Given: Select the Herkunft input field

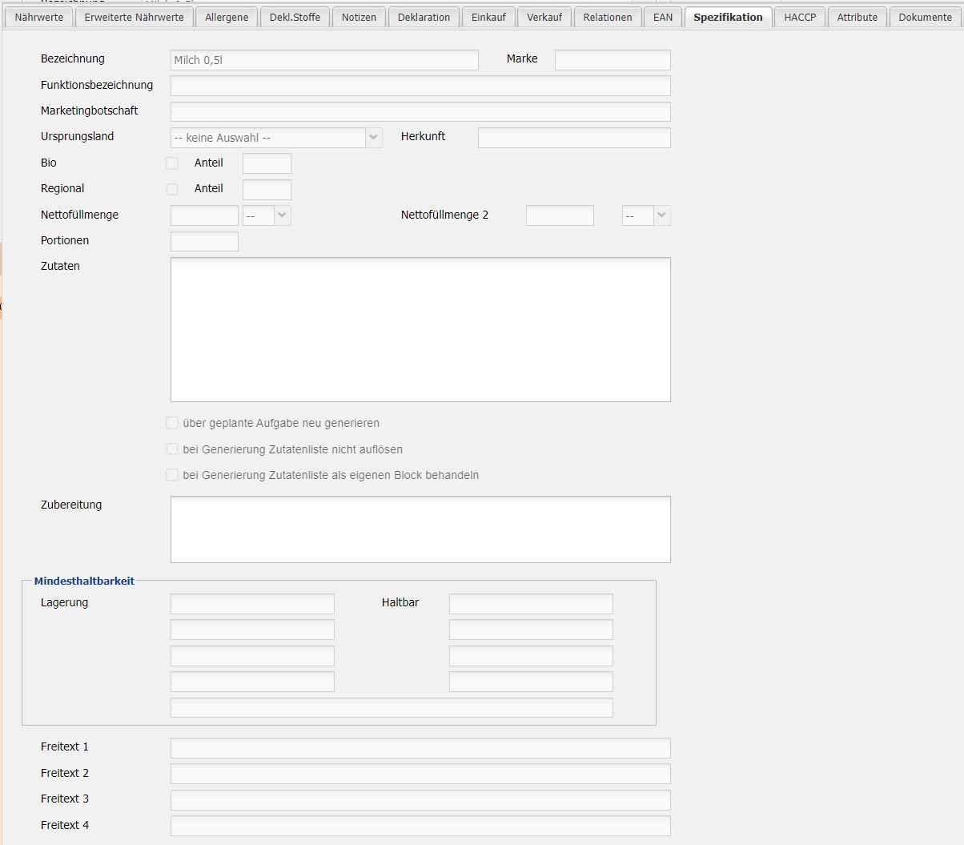Looking at the screenshot, I should 574,138.
